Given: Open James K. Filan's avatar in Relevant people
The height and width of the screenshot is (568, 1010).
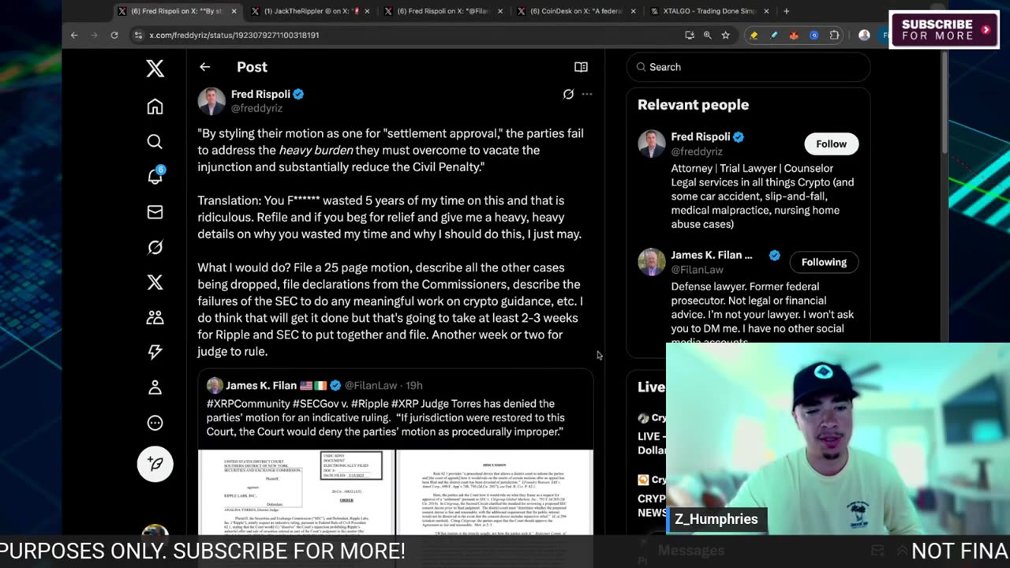Looking at the screenshot, I should (652, 262).
